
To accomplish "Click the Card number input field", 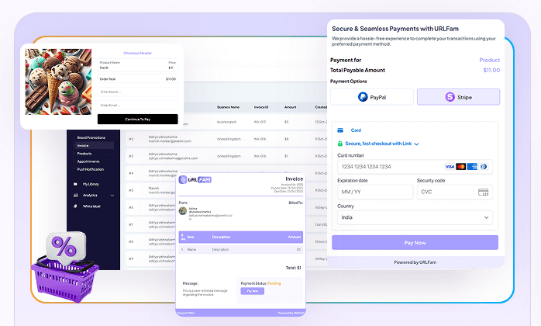I will point(388,166).
